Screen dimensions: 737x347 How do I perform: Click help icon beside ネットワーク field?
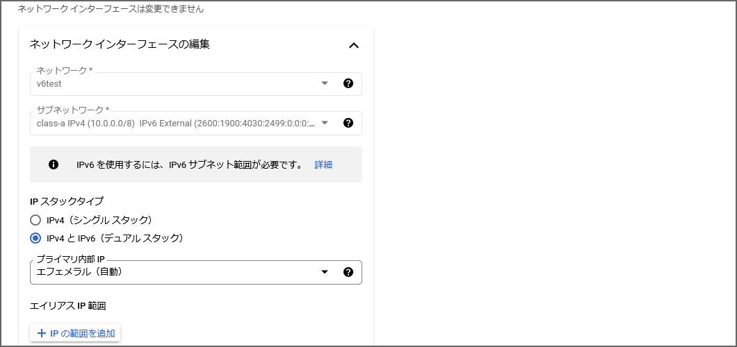click(348, 83)
